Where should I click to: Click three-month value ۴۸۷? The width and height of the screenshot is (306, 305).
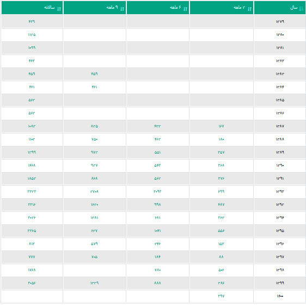pos(221,204)
